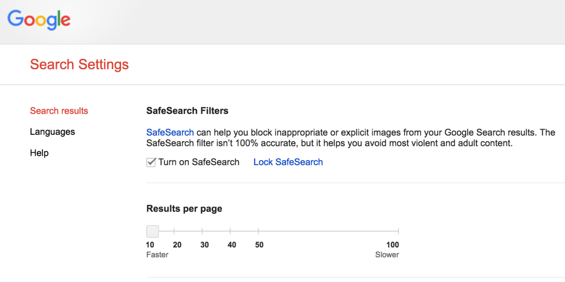Toggle the Turn on SafeSearch checkbox
The height and width of the screenshot is (282, 565).
pos(151,163)
